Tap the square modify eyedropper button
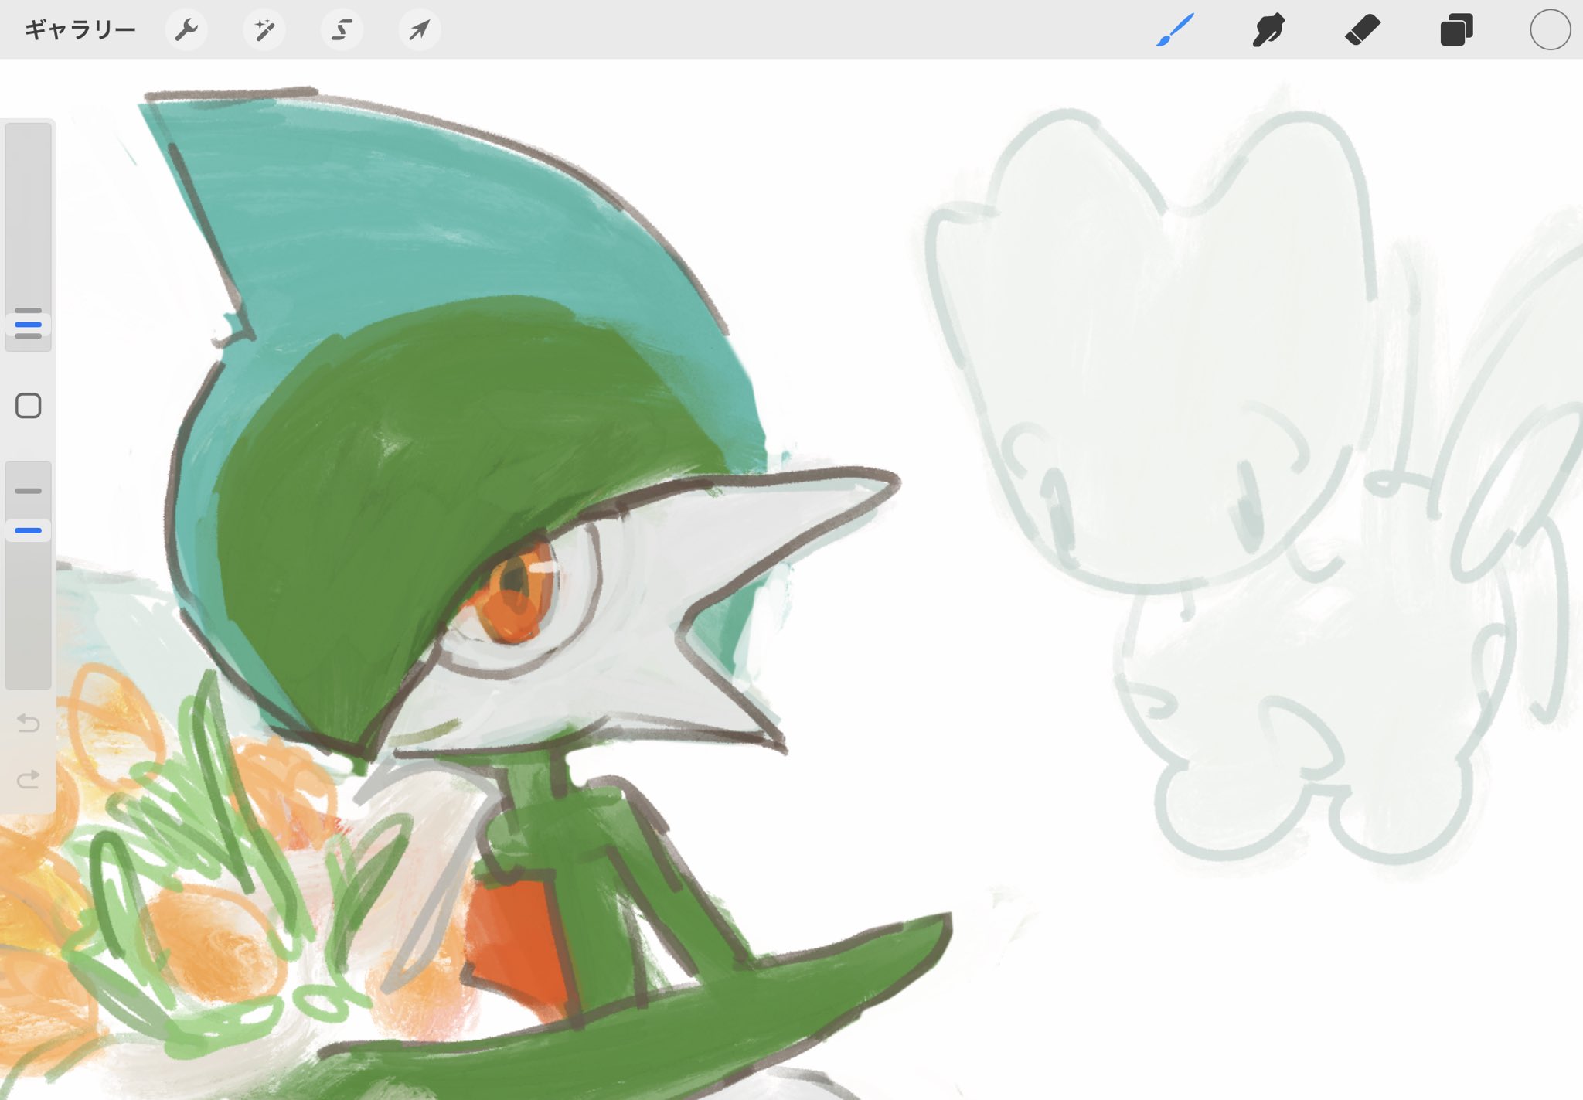This screenshot has height=1100, width=1583. [x=29, y=406]
